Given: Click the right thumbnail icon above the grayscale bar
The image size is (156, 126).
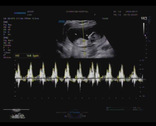Looking at the screenshot, I should click(145, 18).
